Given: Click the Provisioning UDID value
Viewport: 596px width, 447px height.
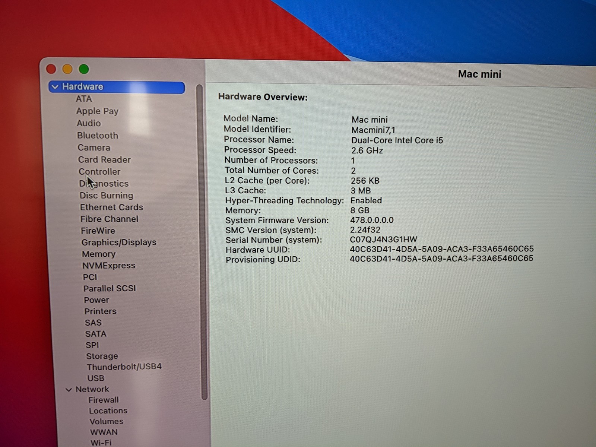Looking at the screenshot, I should 441,259.
